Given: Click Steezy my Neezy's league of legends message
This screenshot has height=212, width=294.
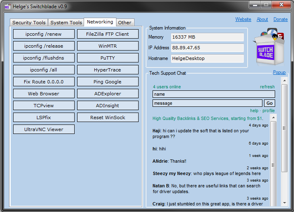Looking at the screenshot, I should 207,173.
